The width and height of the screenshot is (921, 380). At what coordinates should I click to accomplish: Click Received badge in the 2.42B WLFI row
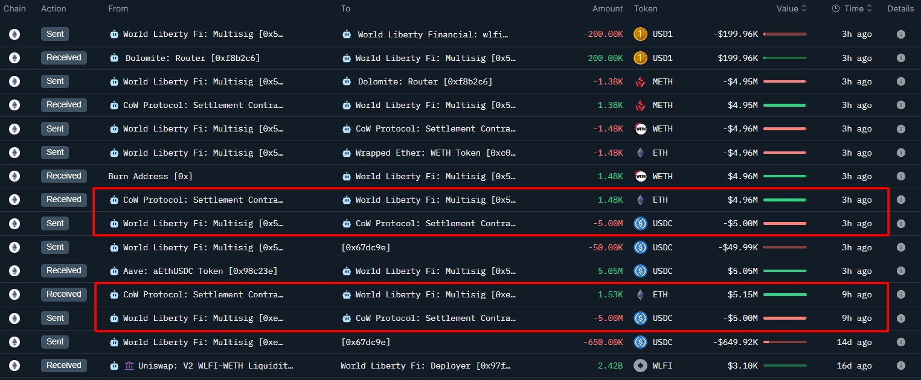64,365
